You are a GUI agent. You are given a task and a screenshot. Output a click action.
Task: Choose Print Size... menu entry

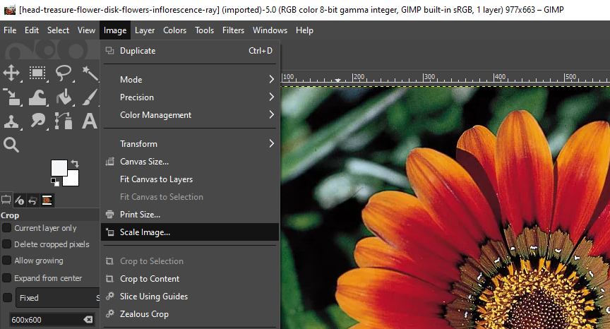(190, 215)
